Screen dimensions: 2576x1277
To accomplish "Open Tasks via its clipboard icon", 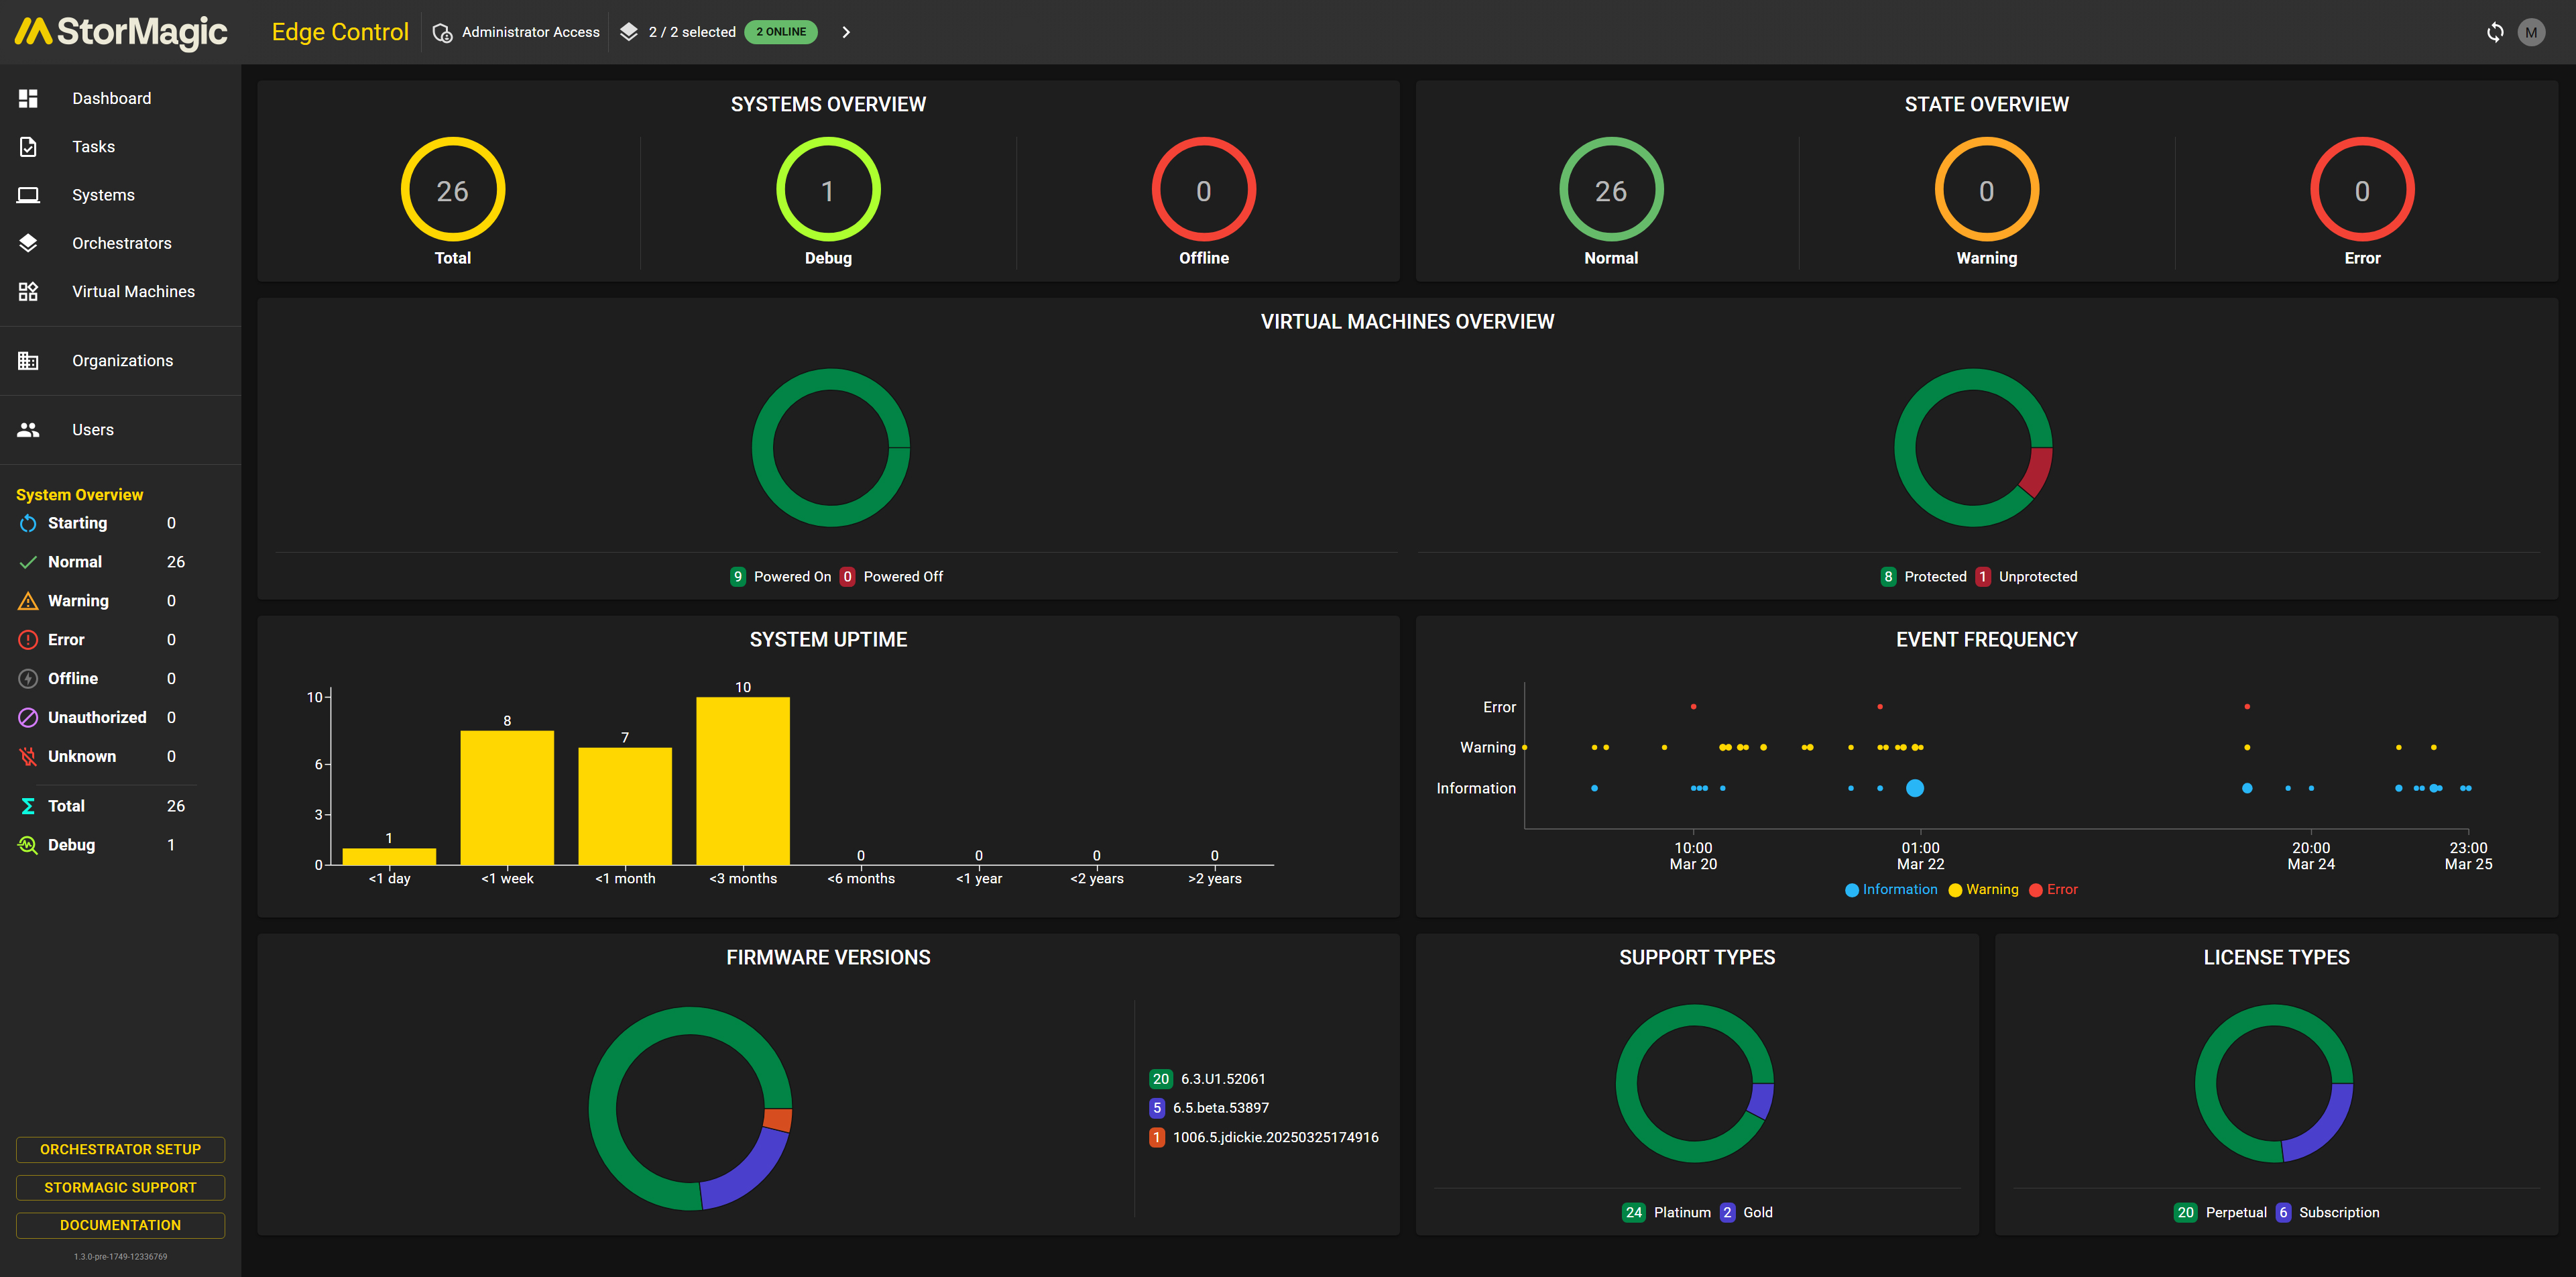I will point(28,147).
